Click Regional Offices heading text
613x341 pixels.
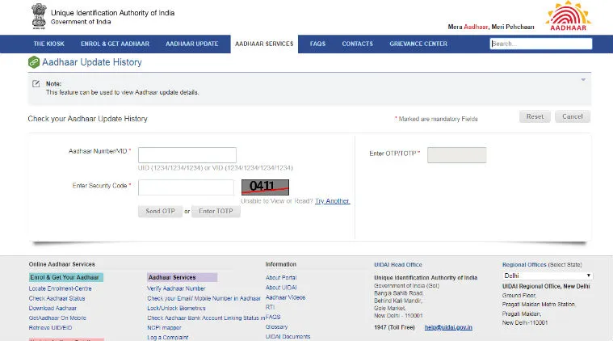524,265
